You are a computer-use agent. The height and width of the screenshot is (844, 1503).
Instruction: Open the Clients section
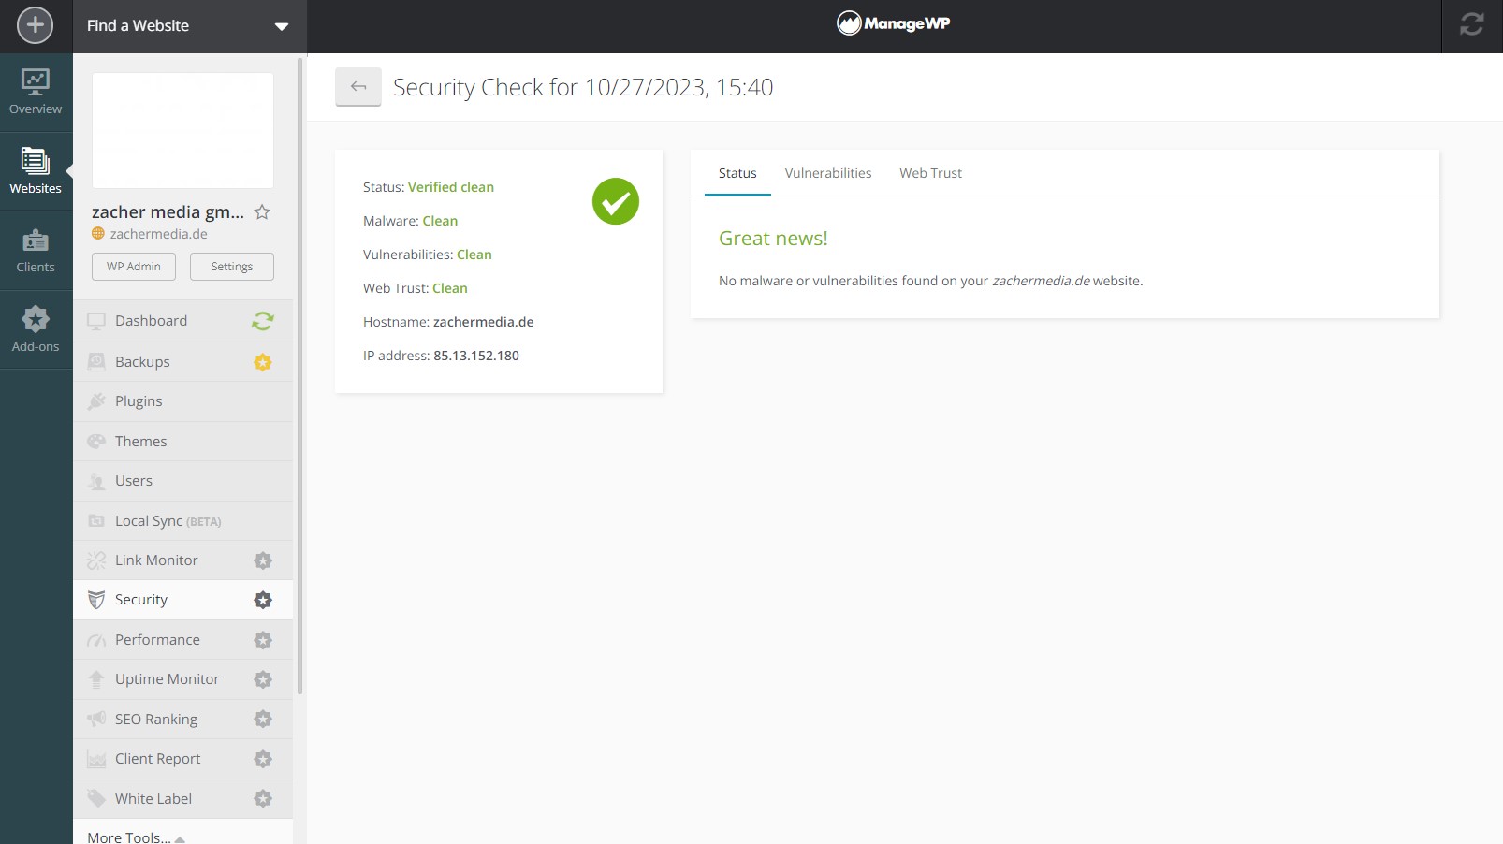[36, 251]
